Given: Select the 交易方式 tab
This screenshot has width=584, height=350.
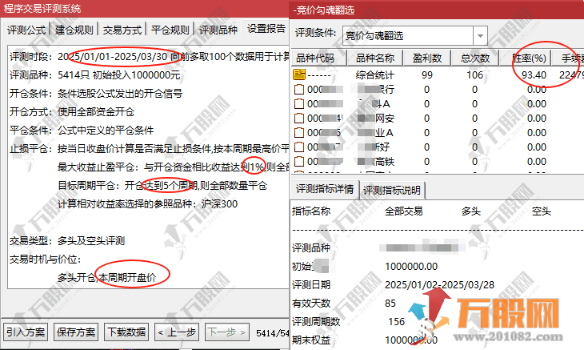Looking at the screenshot, I should coord(122,30).
